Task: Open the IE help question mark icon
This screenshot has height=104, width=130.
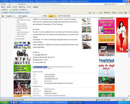Action: [x=125, y=13]
